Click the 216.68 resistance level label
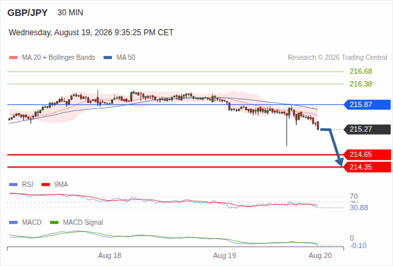 point(360,71)
